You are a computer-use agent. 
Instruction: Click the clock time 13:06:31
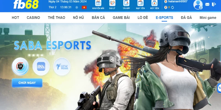tap(66, 7)
